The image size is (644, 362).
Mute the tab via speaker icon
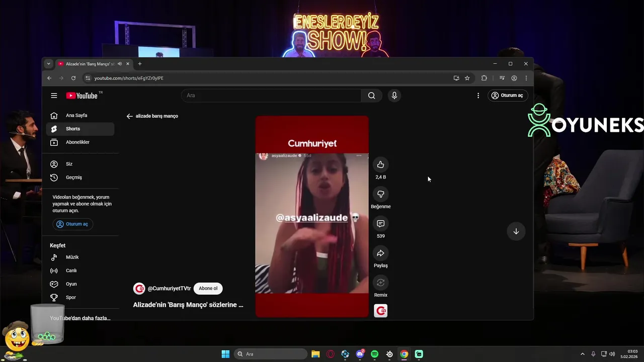[x=120, y=64]
